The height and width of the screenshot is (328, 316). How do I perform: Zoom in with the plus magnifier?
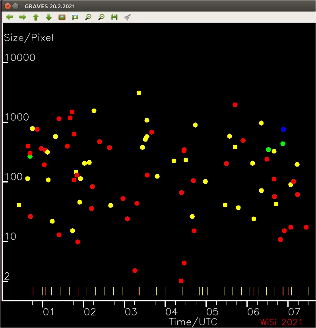[88, 17]
